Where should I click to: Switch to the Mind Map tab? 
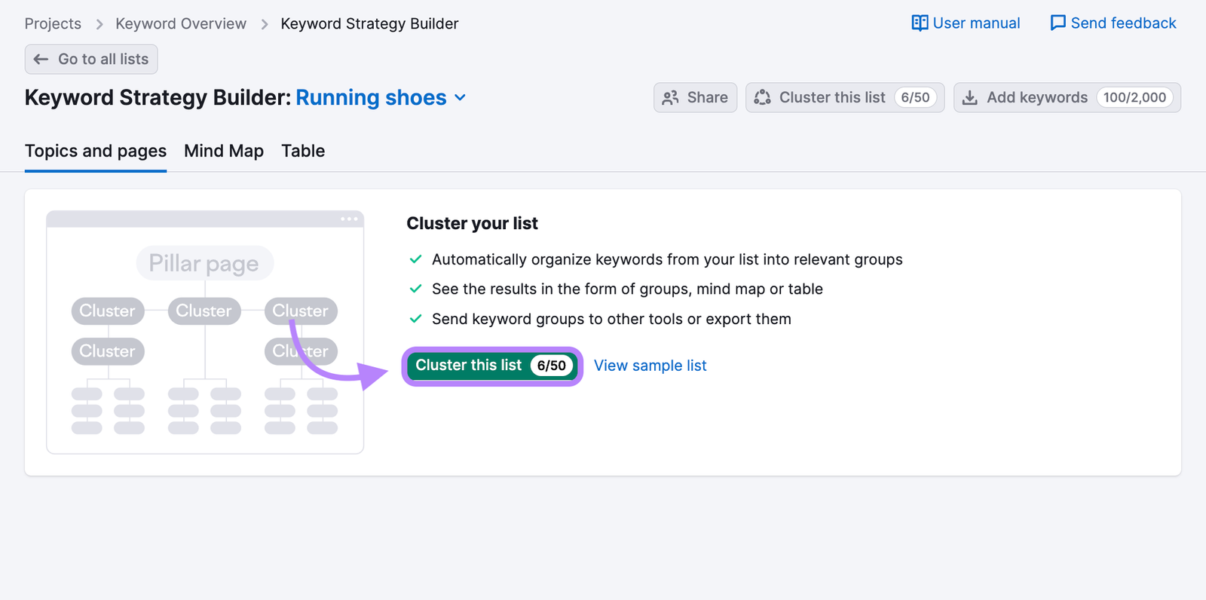[x=224, y=151]
